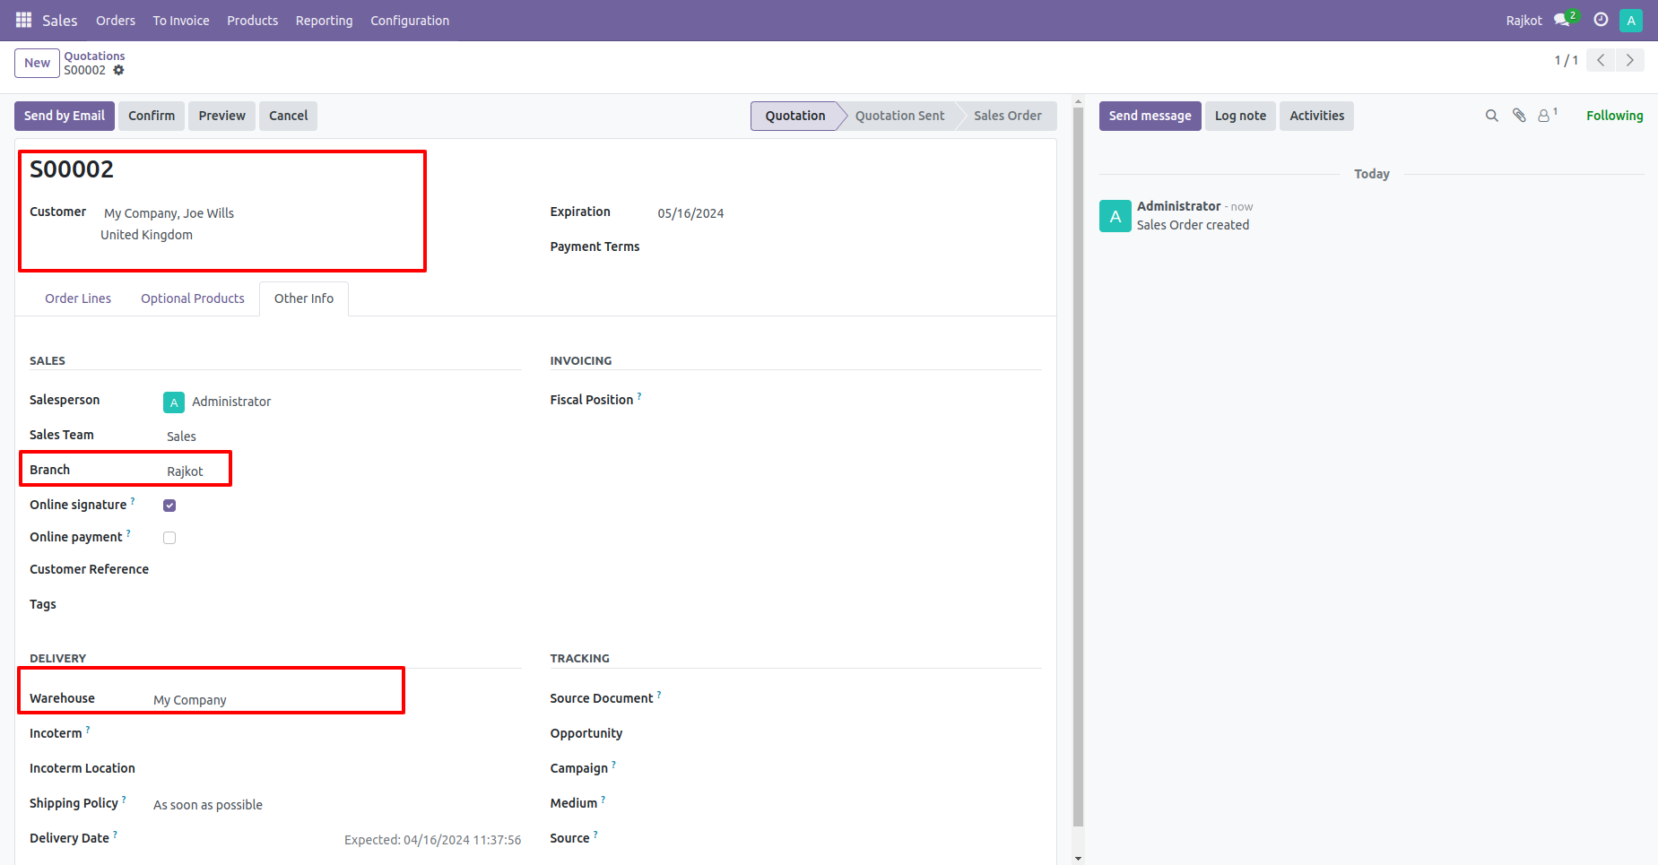Open the apps menu grid icon
This screenshot has height=865, width=1658.
coord(22,20)
